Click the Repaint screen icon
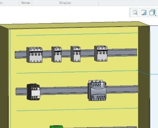This screenshot has height=128, width=158. [x=144, y=12]
